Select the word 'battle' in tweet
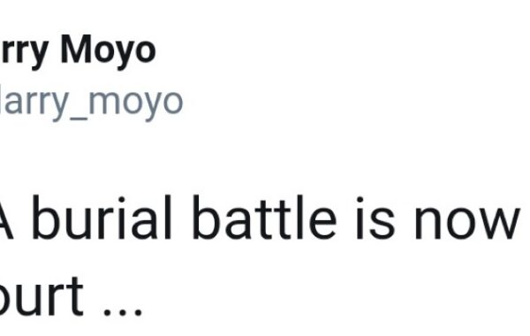 264,218
